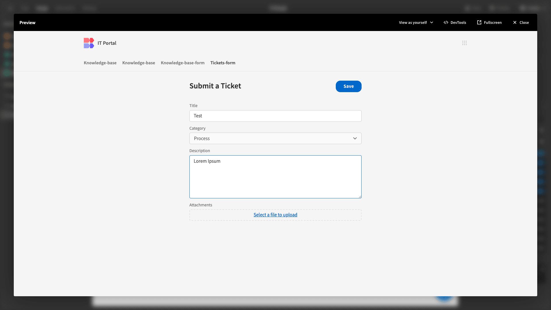The image size is (551, 310).
Task: Click the Preview label in top bar
Action: click(28, 23)
